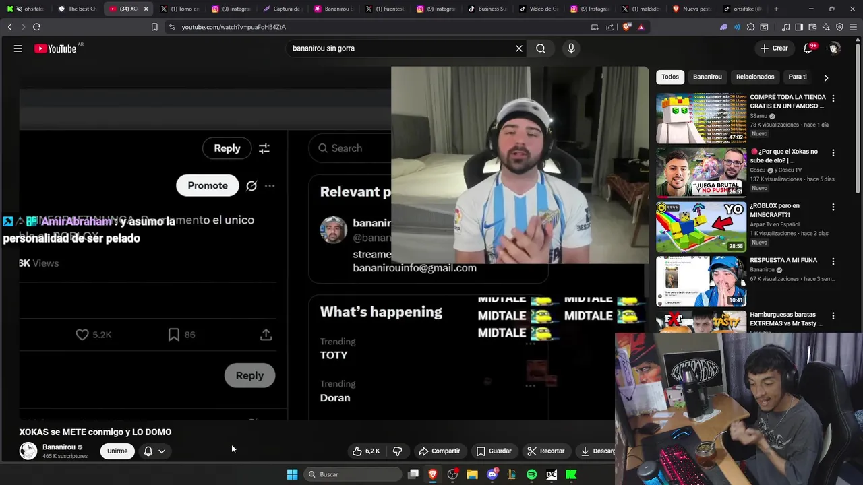The height and width of the screenshot is (485, 863).
Task: Switch to The best Ch tab
Action: coord(78,9)
